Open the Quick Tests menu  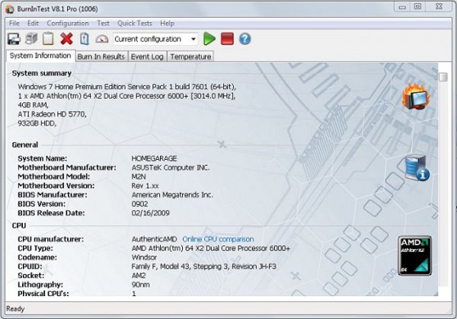click(135, 24)
